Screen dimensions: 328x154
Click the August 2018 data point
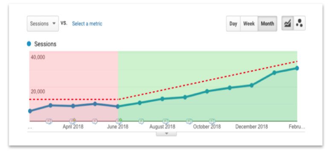coord(162,99)
